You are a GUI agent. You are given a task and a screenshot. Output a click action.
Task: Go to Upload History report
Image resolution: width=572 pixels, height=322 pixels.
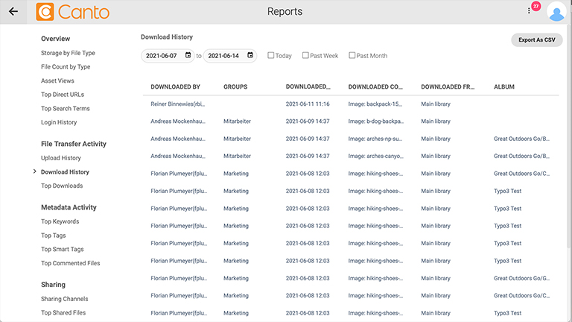click(x=61, y=158)
